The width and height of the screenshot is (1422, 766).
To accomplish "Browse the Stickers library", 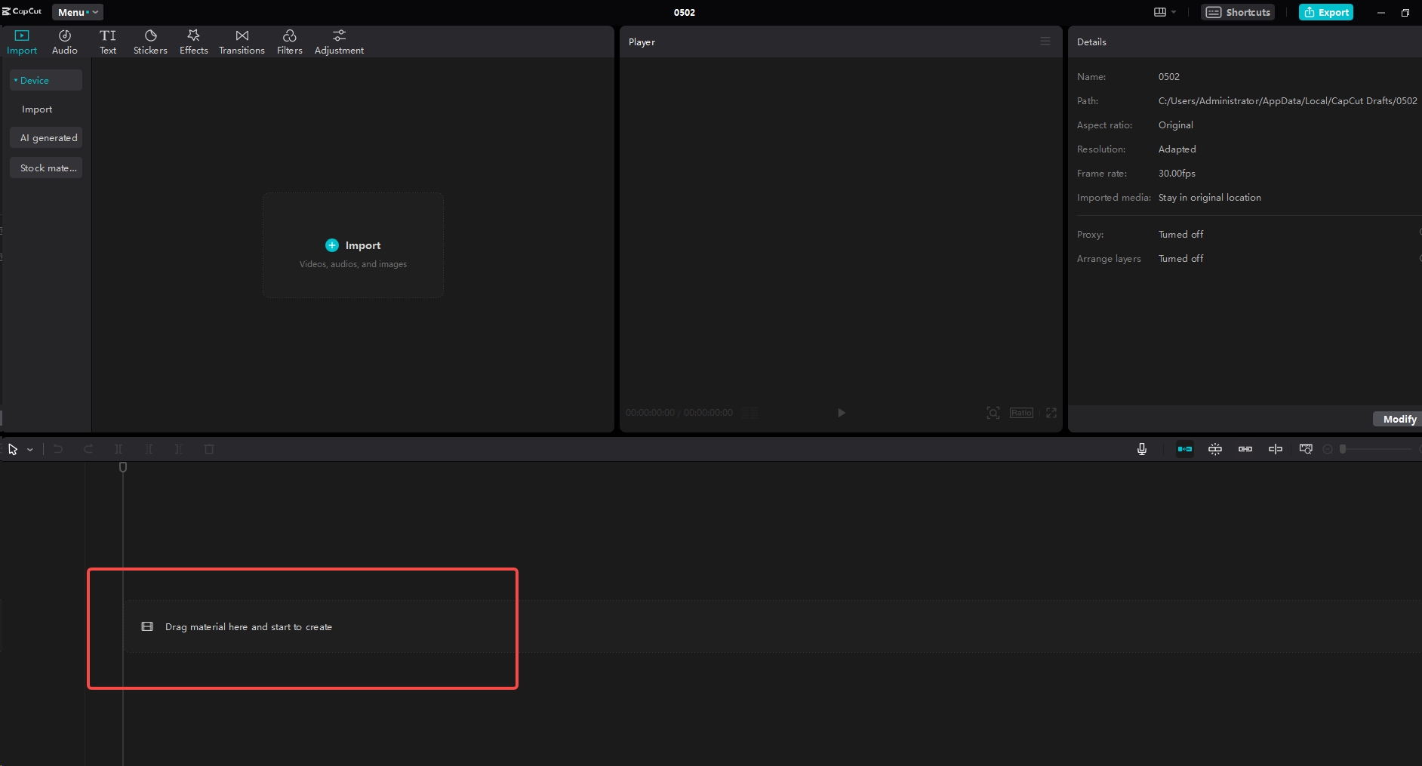I will (x=150, y=41).
